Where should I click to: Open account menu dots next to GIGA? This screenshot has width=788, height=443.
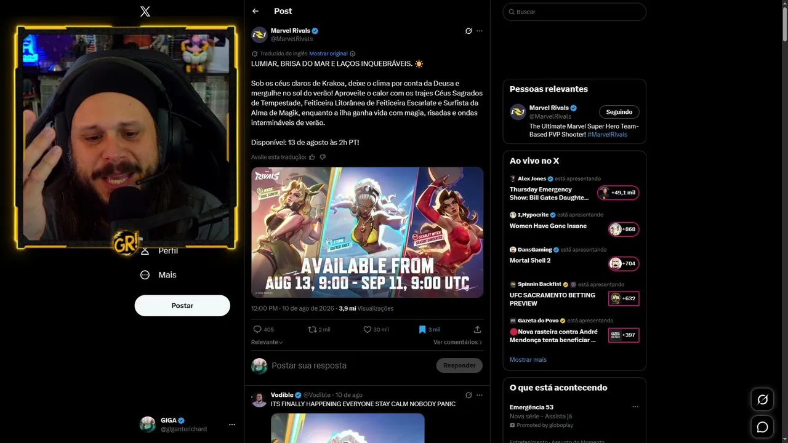(232, 425)
